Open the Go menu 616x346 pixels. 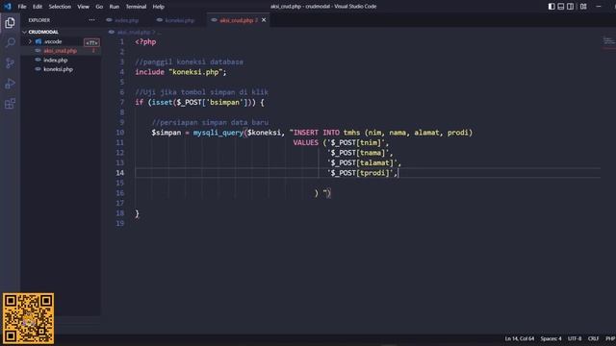[x=99, y=7]
